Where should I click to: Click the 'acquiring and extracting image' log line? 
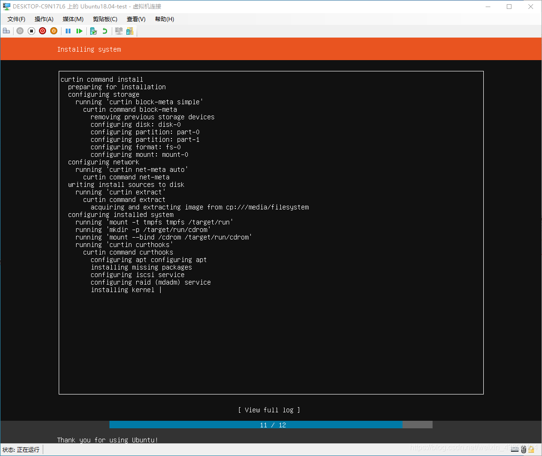point(200,207)
